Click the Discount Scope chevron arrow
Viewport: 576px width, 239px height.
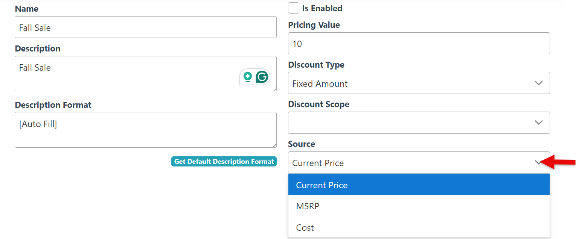pos(538,123)
